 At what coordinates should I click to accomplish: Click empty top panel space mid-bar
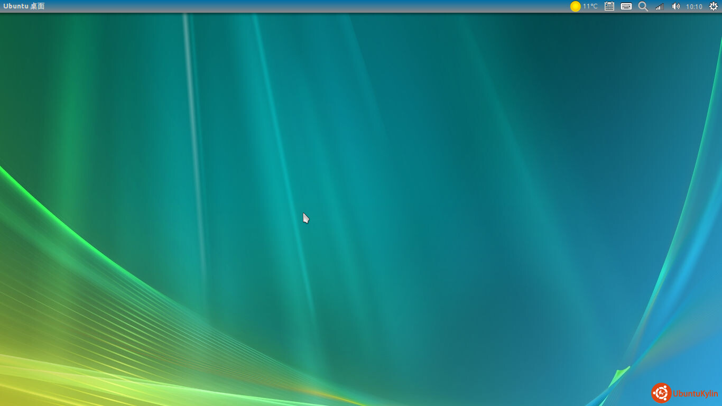pos(317,6)
